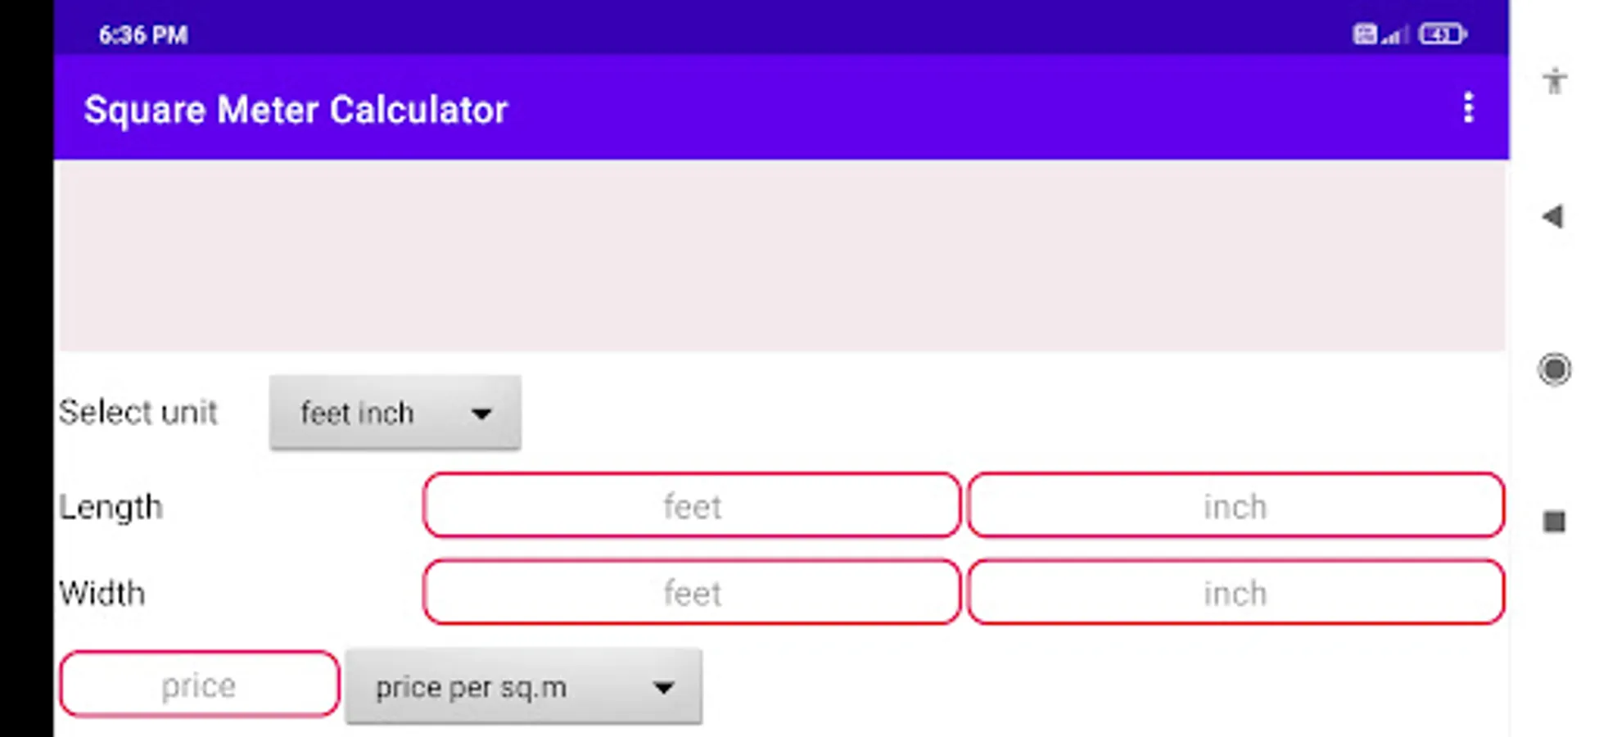Tap the SIM card status icon
Viewport: 1599px width, 737px height.
(x=1364, y=34)
